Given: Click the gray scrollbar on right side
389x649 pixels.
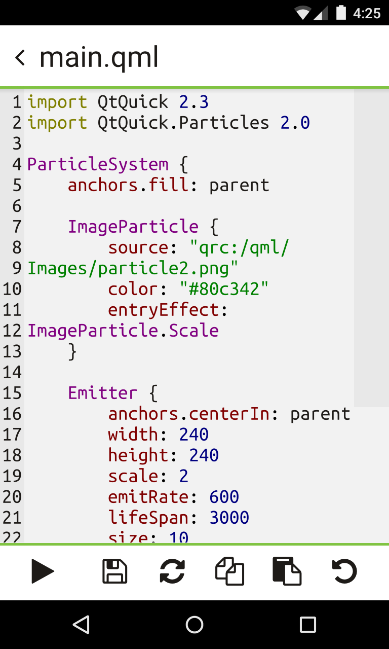Looking at the screenshot, I should click(371, 248).
